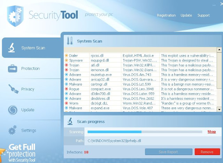Click Virus.DOS.Leo.3948 threat name
Screen dimensions: 223x163
coord(138,89)
